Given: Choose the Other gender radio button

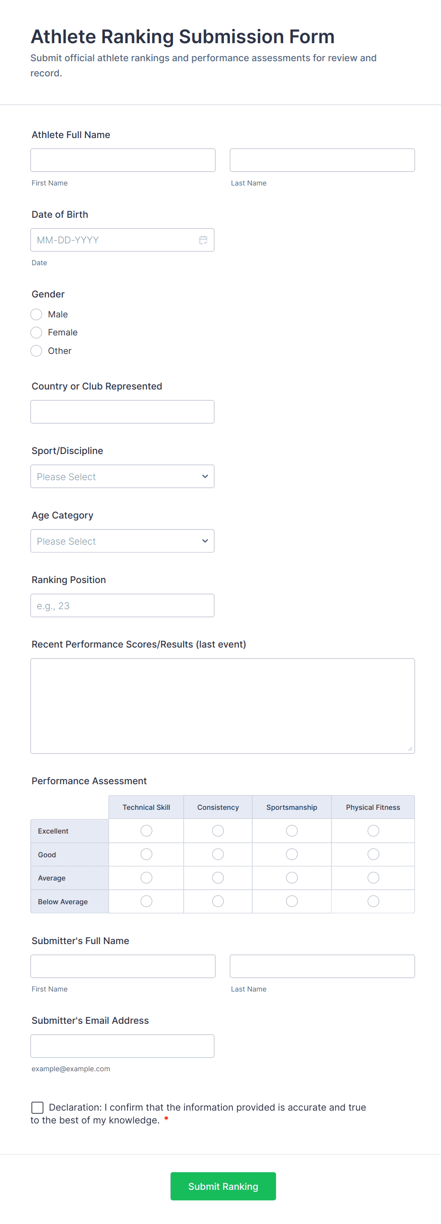Looking at the screenshot, I should pos(36,351).
